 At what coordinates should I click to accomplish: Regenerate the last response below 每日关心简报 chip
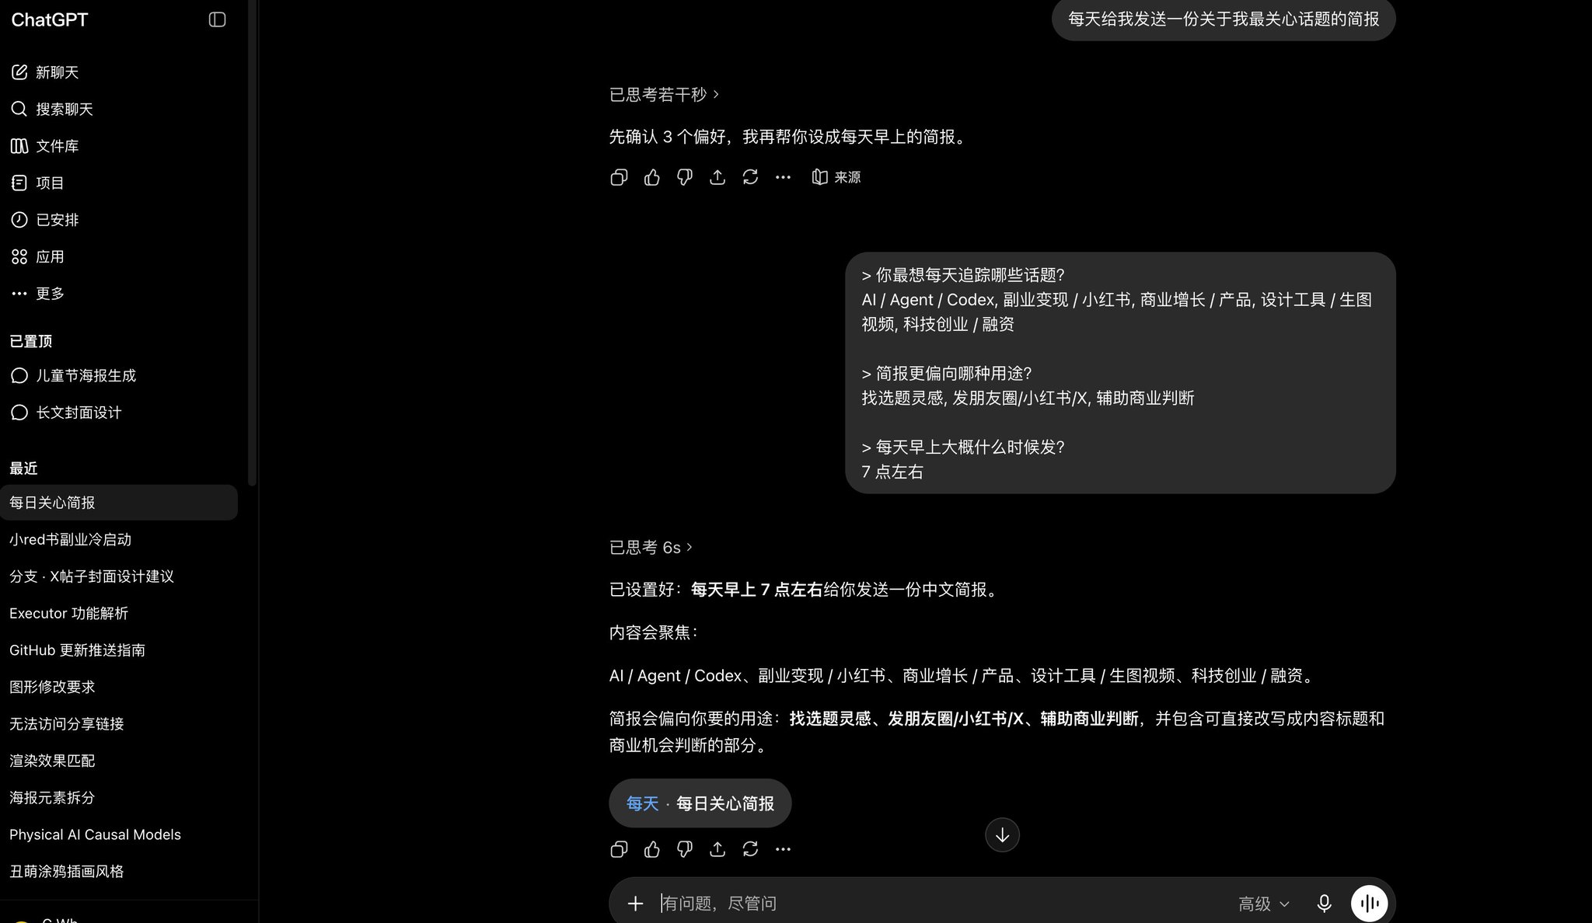pos(750,849)
